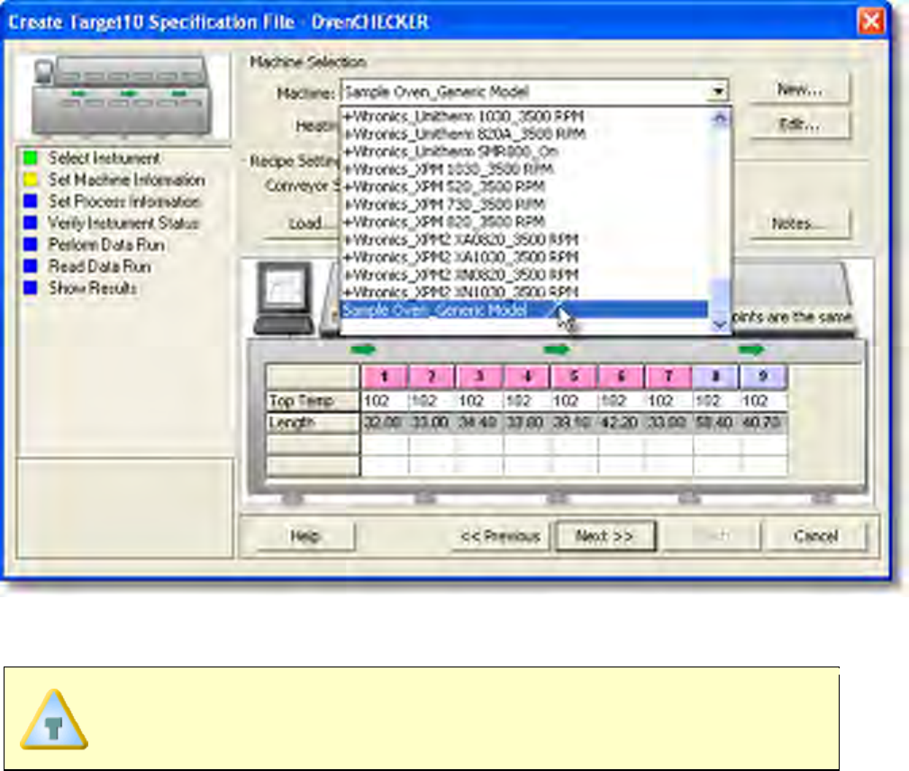Click the Top Temp row header

pos(312,401)
